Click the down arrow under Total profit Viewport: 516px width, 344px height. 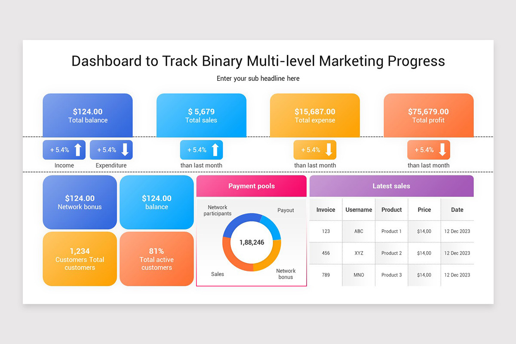442,150
